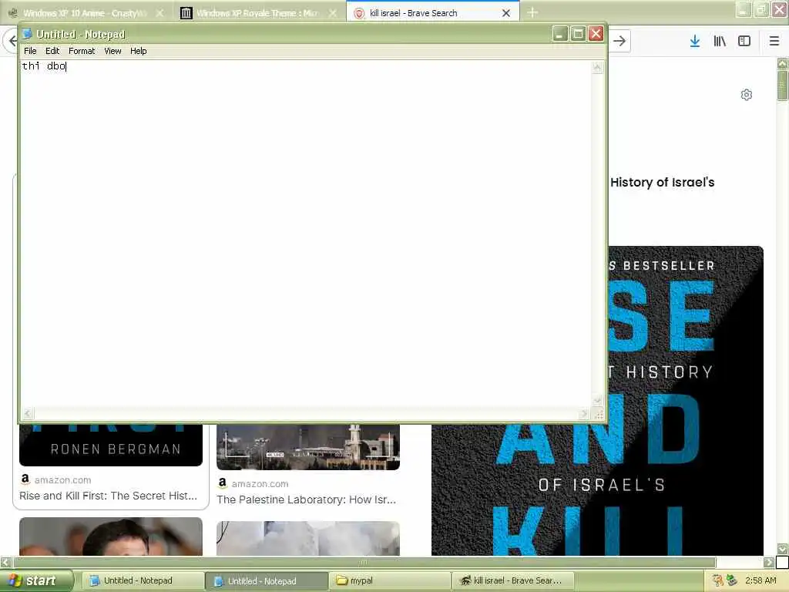Switch to first Untitled - Notepad taskbar button
This screenshot has height=592, width=789.
point(142,581)
